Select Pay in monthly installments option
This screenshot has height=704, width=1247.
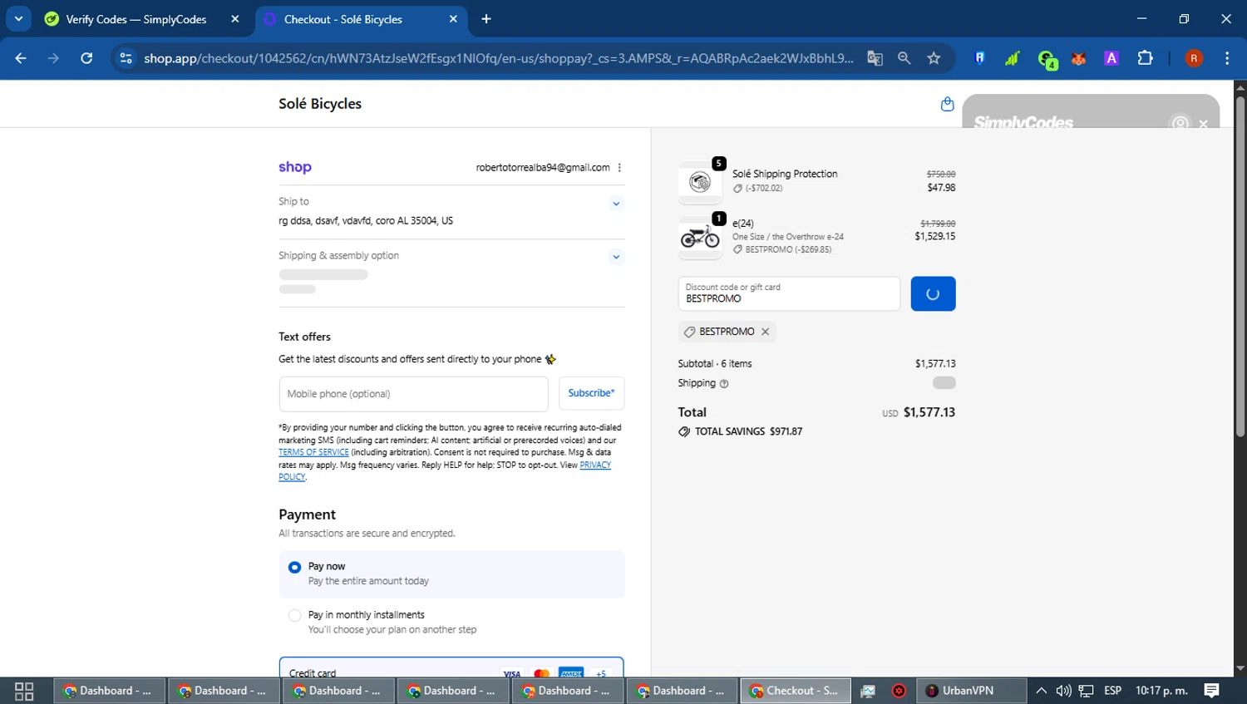(x=294, y=616)
